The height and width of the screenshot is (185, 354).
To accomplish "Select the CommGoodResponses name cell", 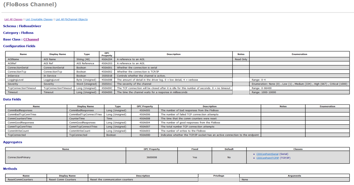I will point(36,123).
